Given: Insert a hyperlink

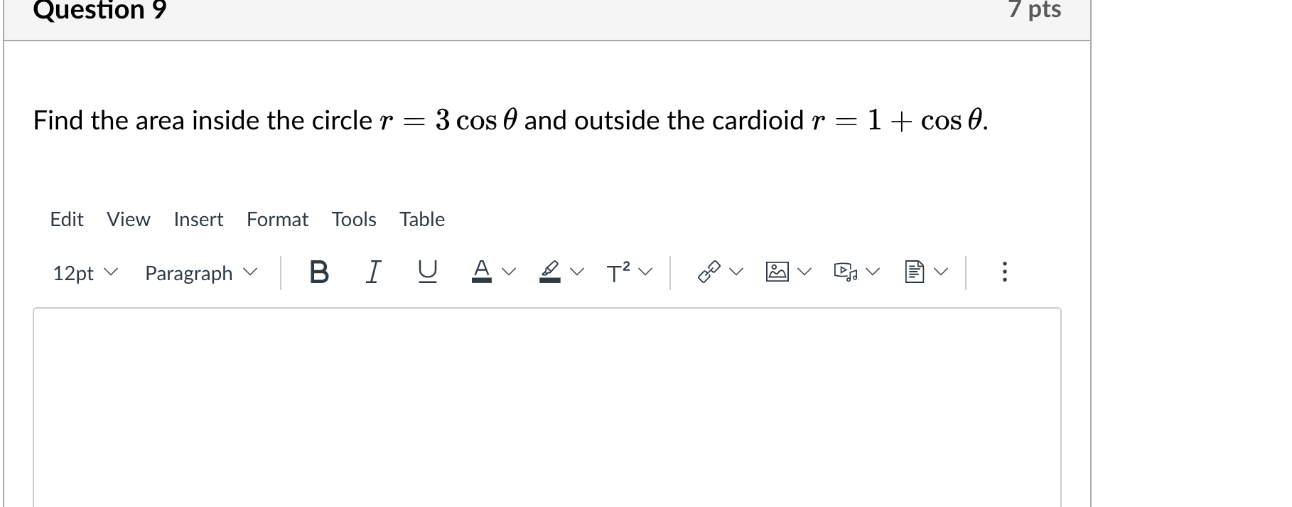Looking at the screenshot, I should coord(709,271).
